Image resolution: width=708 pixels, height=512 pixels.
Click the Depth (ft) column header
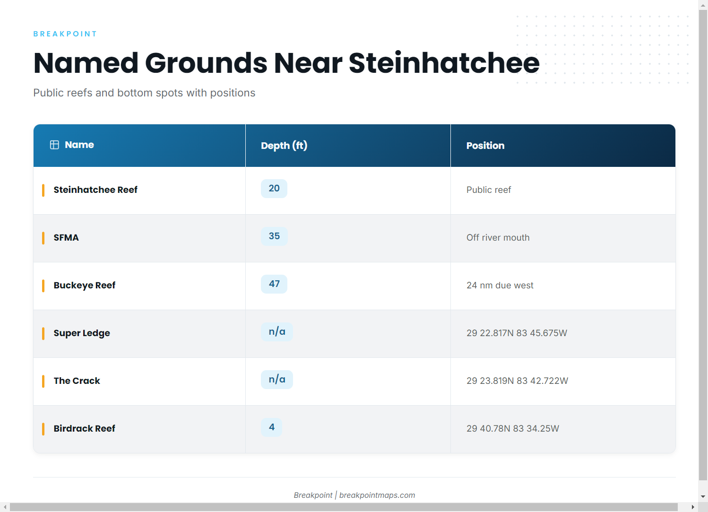pos(348,146)
